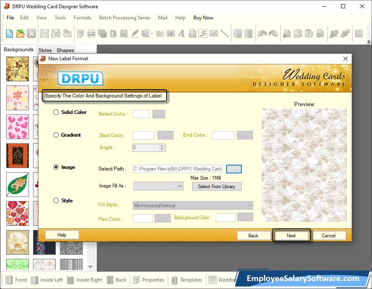The image size is (372, 289).
Task: Click the line drawing tool icon
Action: point(224,33)
